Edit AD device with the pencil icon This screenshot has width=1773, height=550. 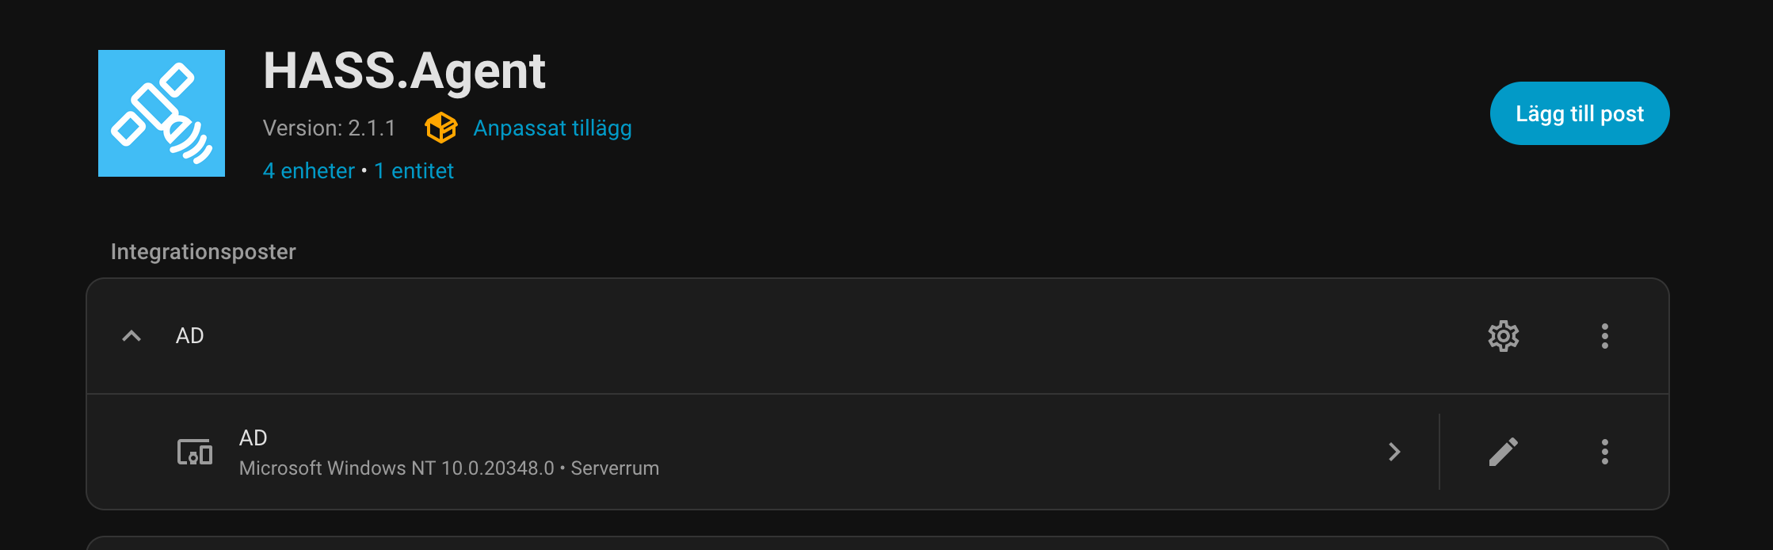pyautogui.click(x=1503, y=452)
